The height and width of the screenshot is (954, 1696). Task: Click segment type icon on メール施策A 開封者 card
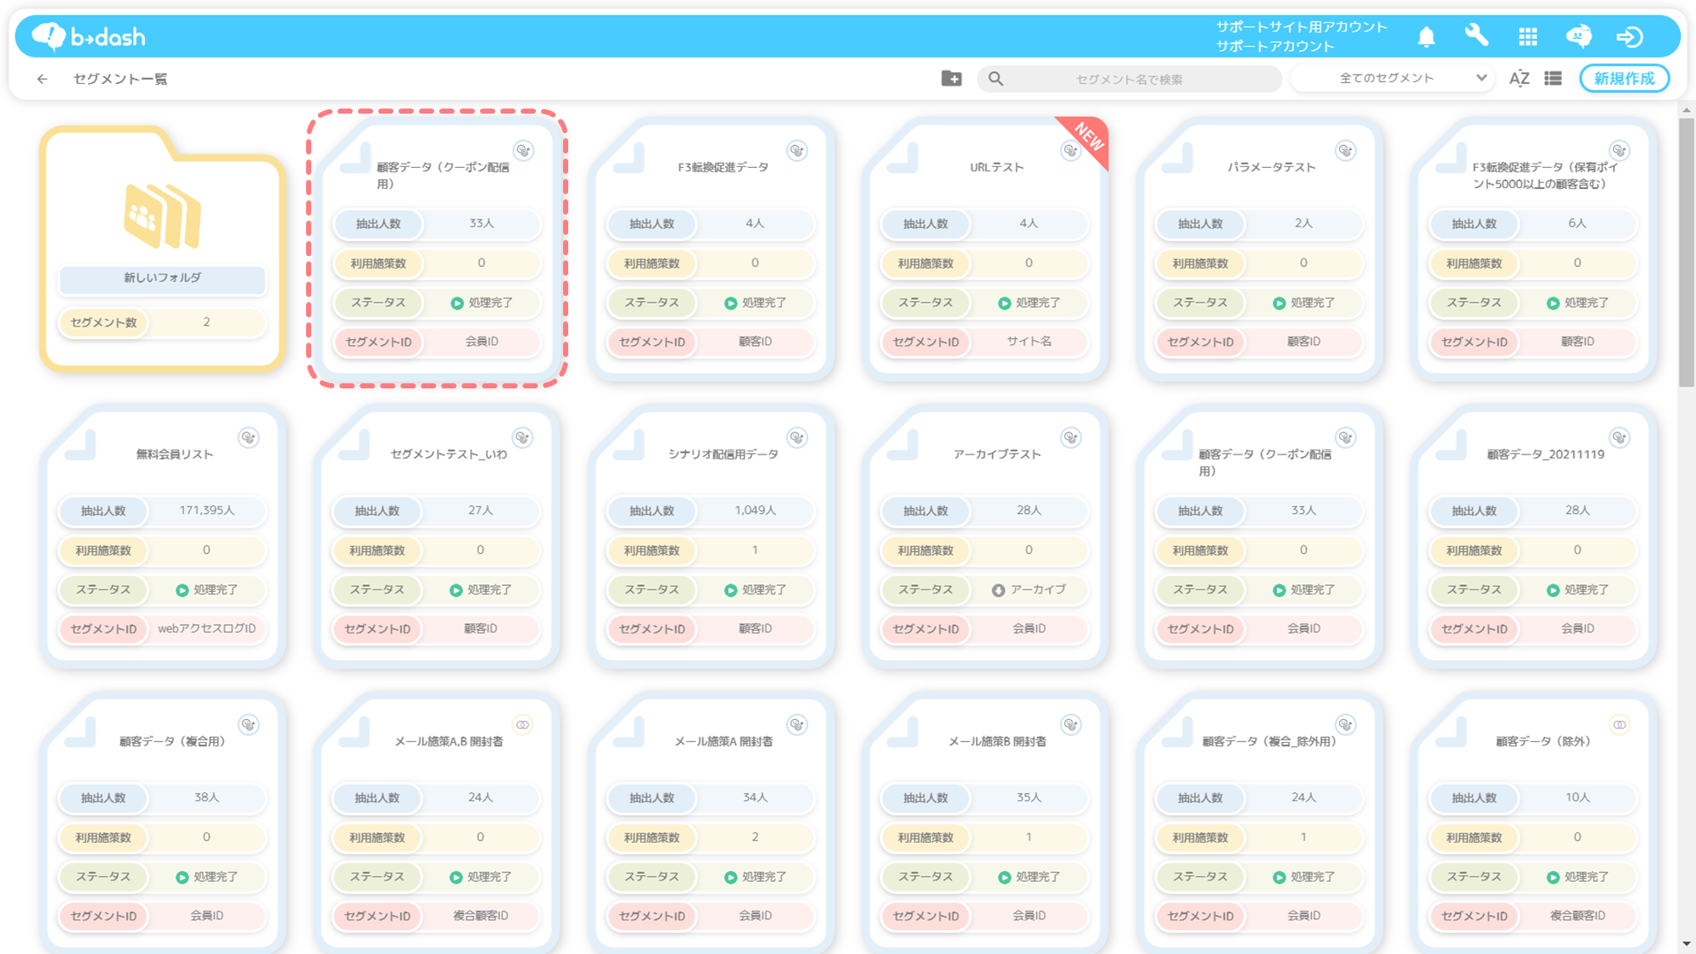pos(797,725)
